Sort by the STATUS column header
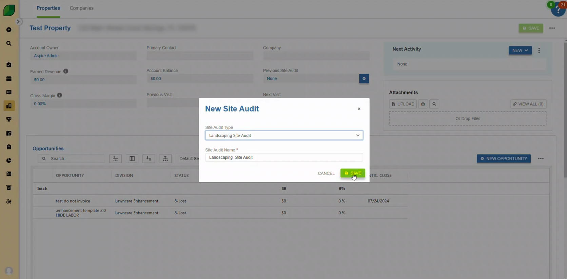Screen dimensions: 567x279 [x=181, y=175]
